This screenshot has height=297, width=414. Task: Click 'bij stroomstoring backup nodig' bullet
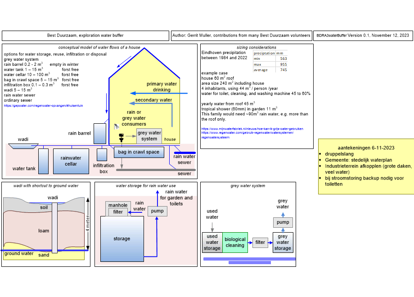tap(364, 181)
